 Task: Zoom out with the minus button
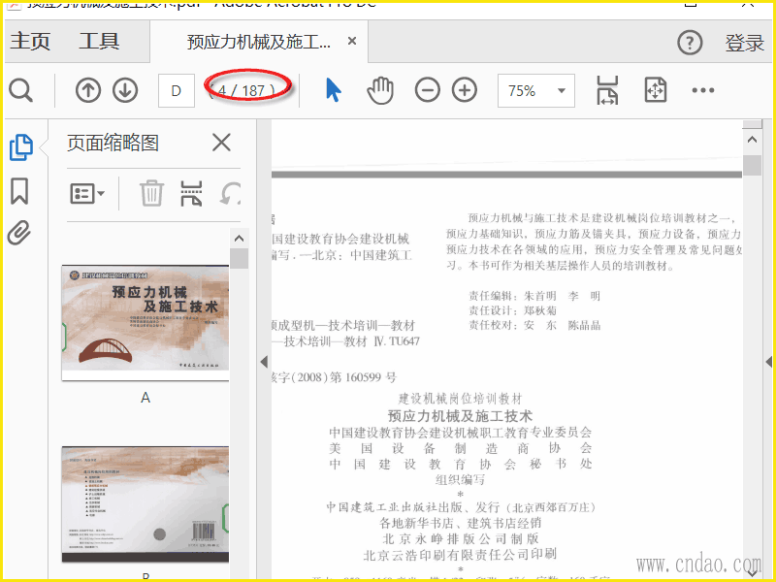click(428, 90)
